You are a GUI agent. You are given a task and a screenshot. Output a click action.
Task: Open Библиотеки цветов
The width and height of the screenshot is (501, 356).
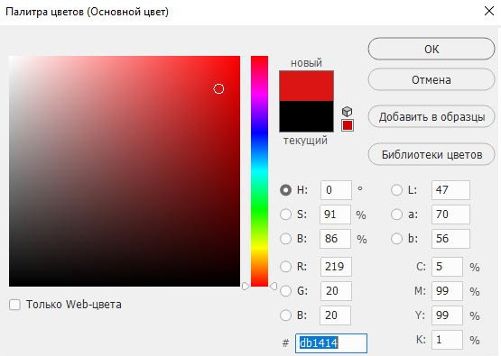[431, 154]
